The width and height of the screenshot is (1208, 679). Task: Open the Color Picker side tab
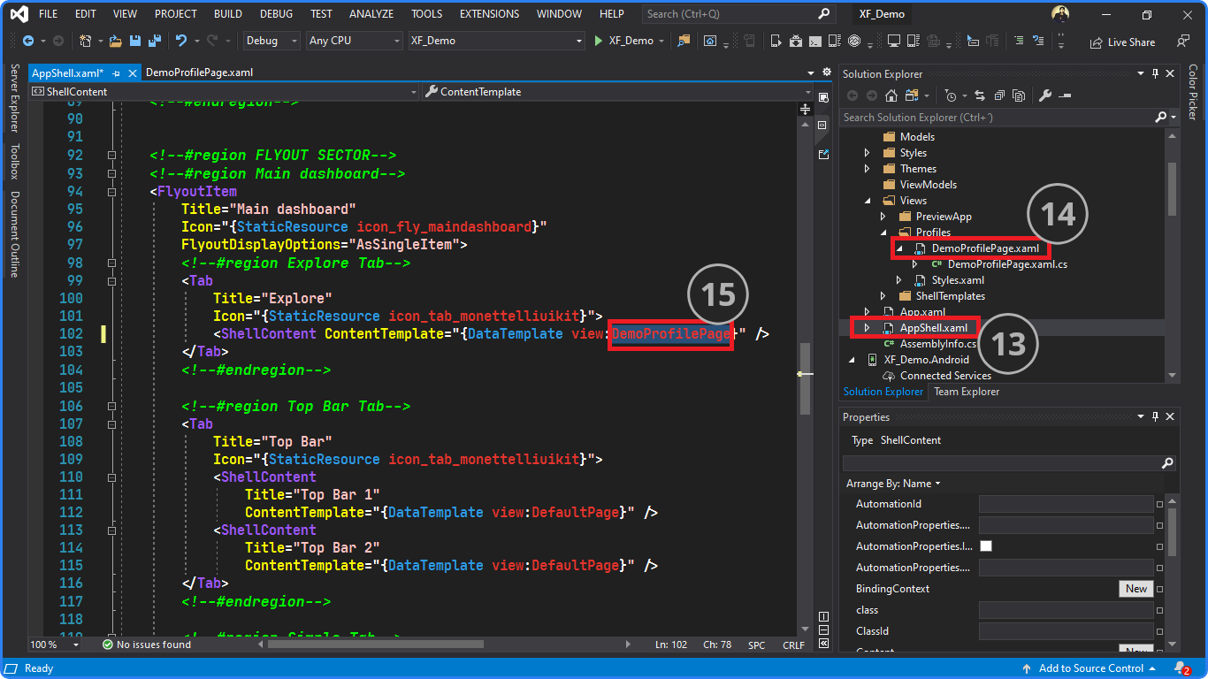point(1193,92)
